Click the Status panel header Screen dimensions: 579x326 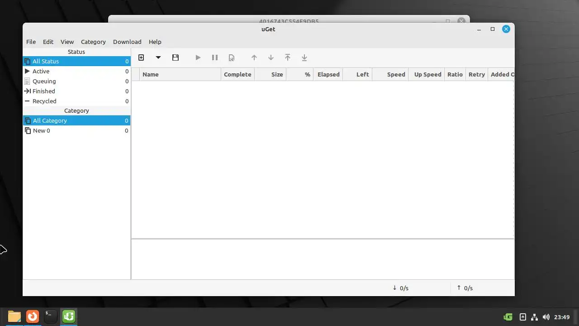pyautogui.click(x=76, y=52)
